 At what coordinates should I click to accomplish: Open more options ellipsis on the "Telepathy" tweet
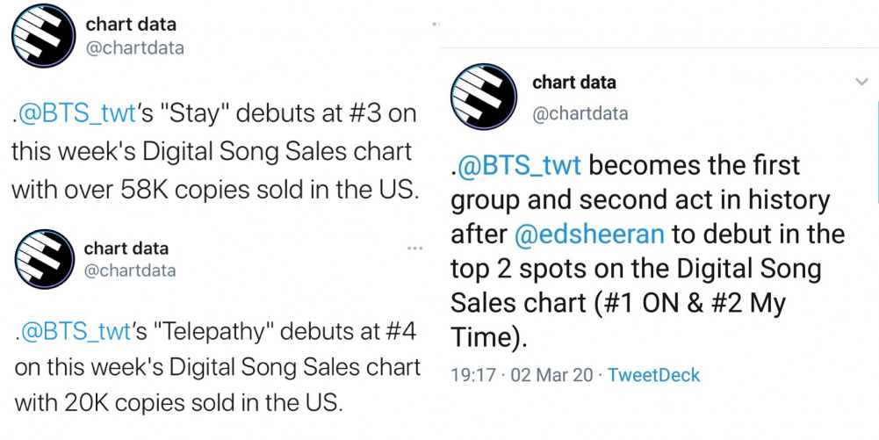[x=414, y=249]
